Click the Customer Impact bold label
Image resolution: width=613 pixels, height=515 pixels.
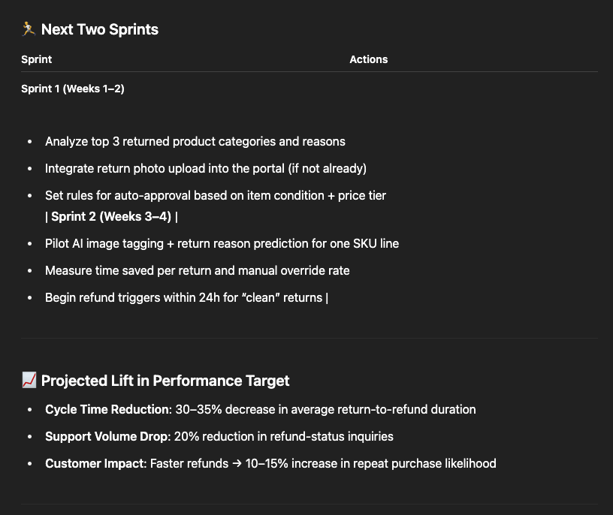click(x=96, y=463)
